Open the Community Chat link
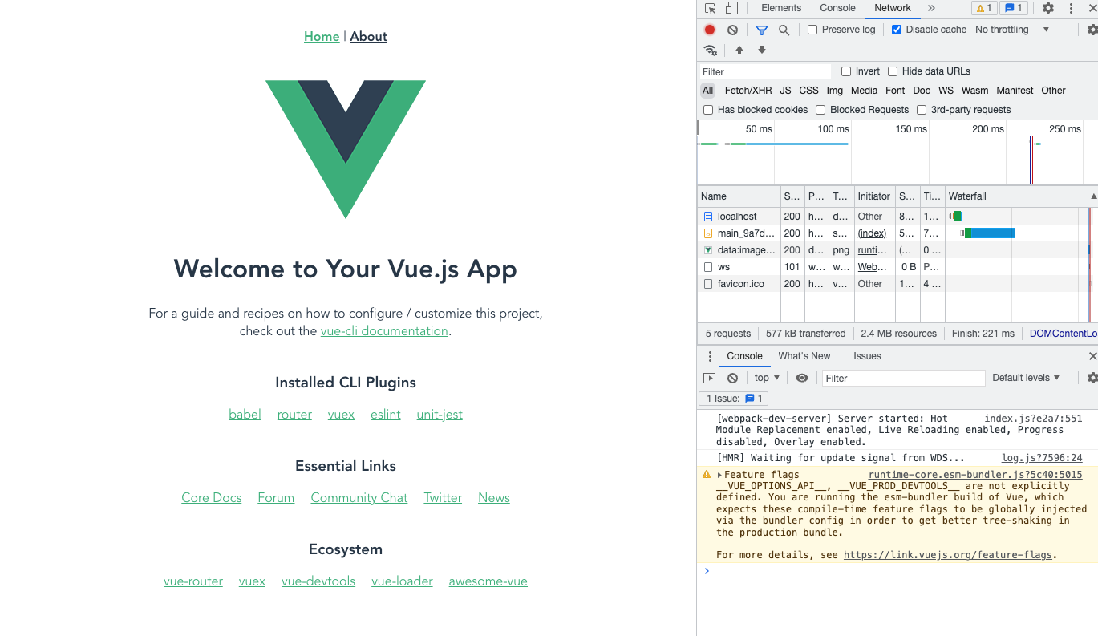The image size is (1098, 636). (359, 498)
